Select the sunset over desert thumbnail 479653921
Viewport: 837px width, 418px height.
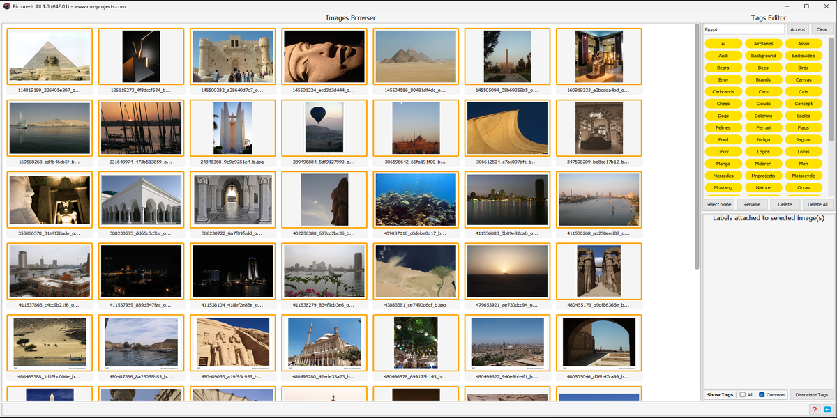[x=507, y=272]
